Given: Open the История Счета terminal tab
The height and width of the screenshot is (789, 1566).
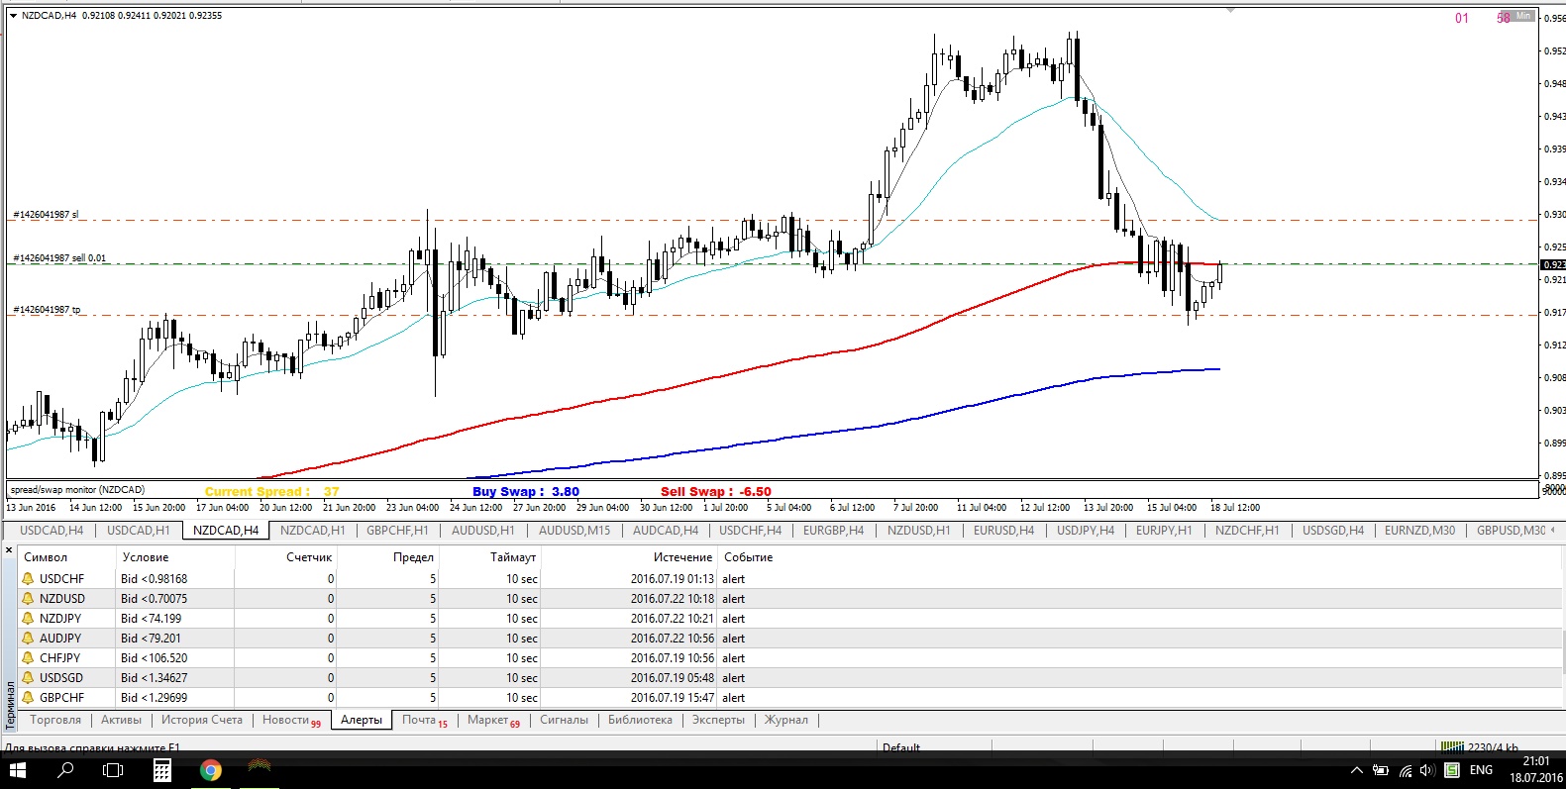Looking at the screenshot, I should [x=202, y=721].
